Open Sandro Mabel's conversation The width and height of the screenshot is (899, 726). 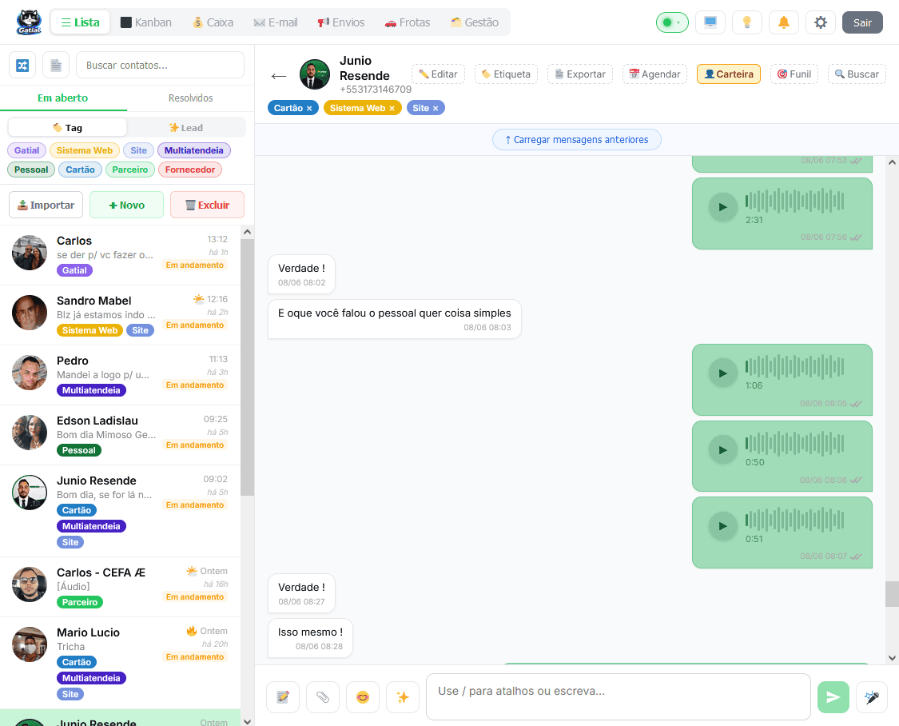click(120, 315)
